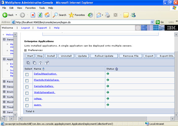
Task: Open the Favorites star in toolbar
Action: (x=71, y=15)
